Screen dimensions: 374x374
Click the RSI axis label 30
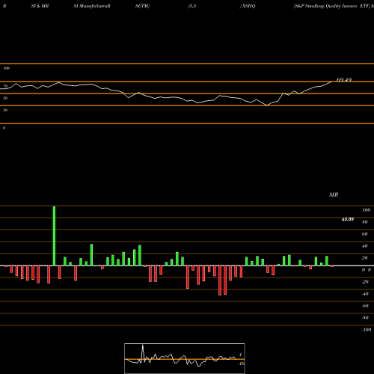click(x=5, y=110)
